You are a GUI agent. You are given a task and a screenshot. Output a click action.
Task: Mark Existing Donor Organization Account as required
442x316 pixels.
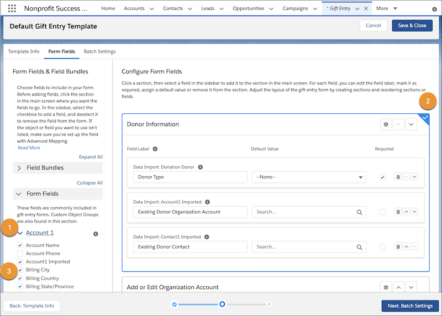pyautogui.click(x=382, y=212)
